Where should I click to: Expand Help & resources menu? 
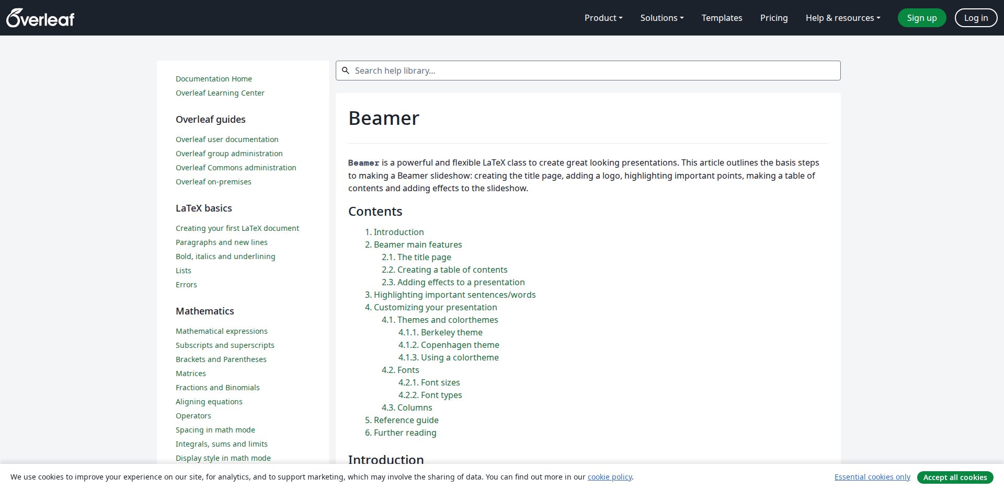click(843, 18)
